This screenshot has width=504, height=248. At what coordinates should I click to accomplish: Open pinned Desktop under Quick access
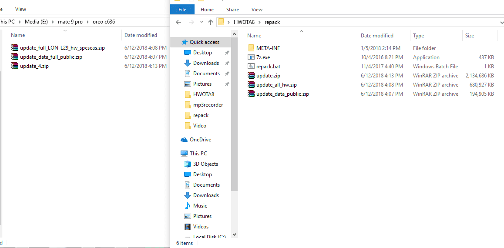(202, 52)
